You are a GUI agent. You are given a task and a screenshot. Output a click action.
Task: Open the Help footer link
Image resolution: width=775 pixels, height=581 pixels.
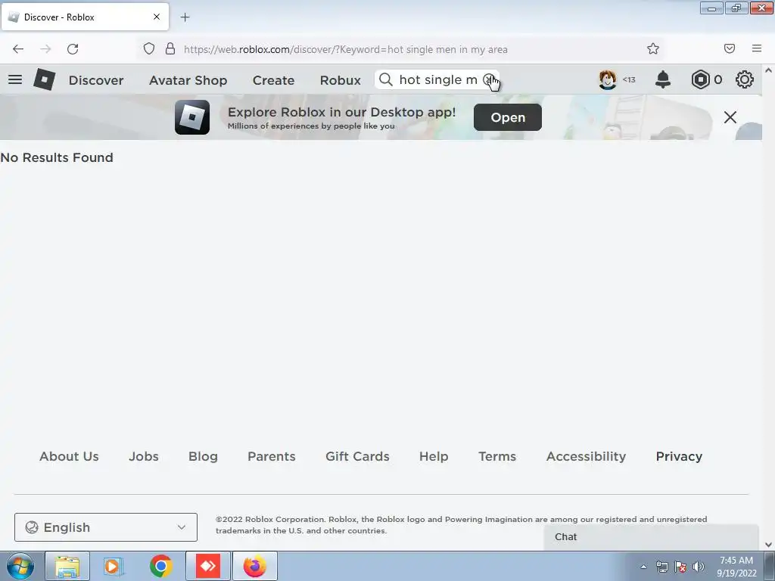coord(434,456)
